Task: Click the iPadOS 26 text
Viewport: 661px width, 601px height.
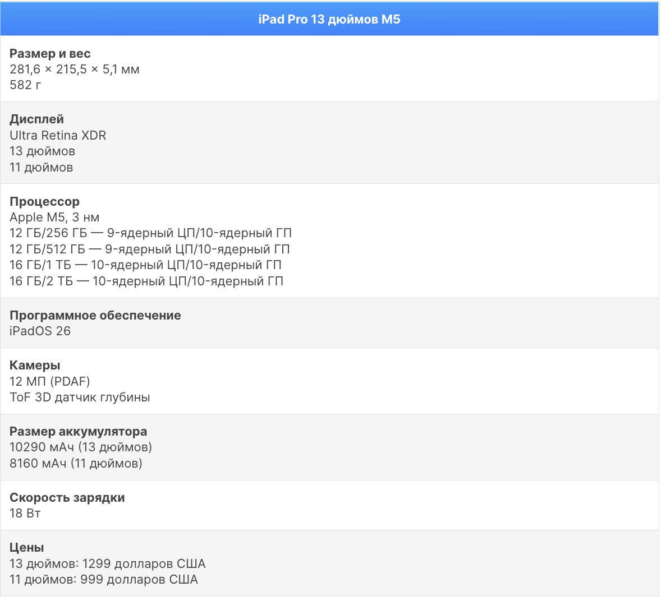Action: [40, 331]
